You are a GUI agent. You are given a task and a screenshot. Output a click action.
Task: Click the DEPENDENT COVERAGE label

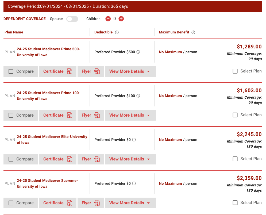(25, 19)
